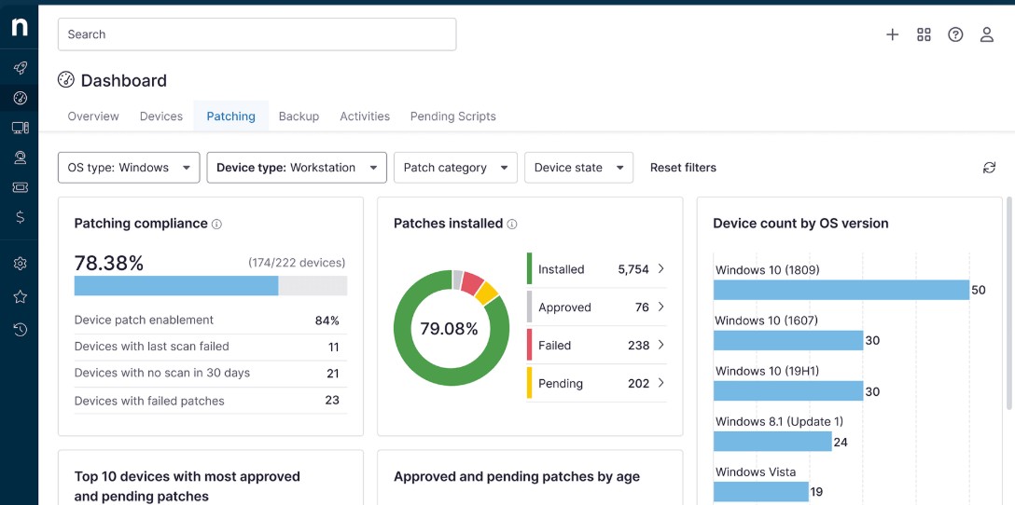Open the Patch category dropdown

click(x=455, y=168)
